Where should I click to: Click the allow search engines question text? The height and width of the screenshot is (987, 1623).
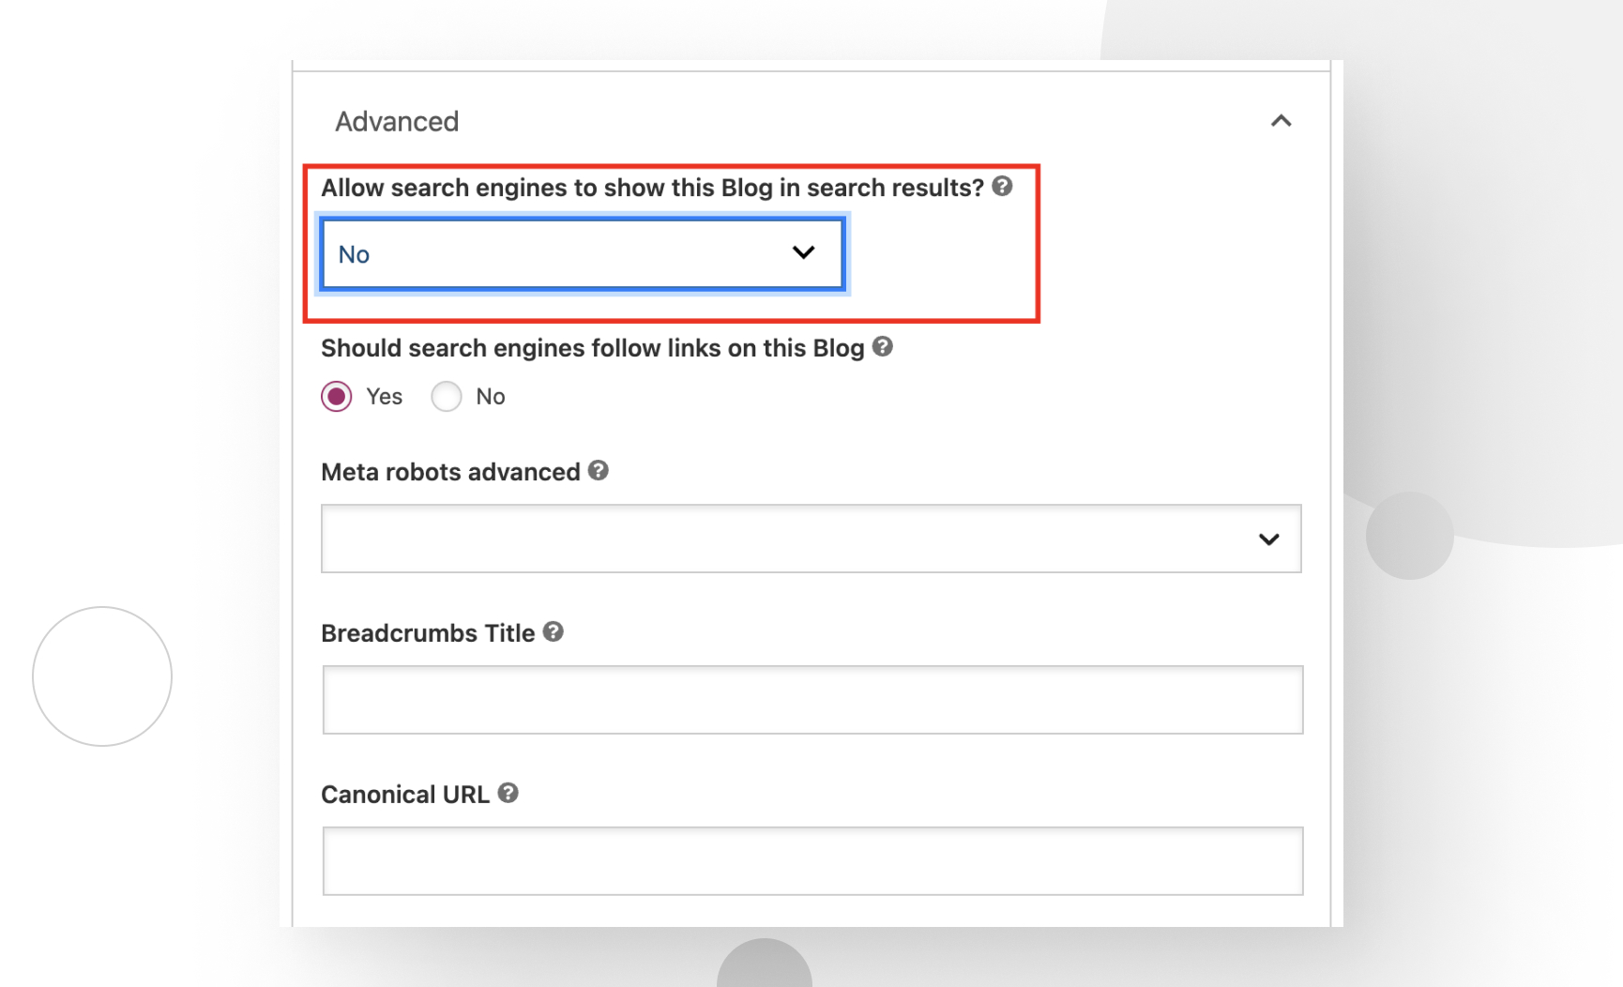coord(654,187)
